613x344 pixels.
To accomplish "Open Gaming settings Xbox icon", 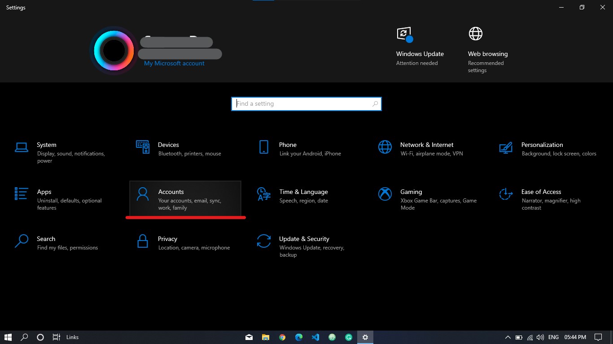I will coord(385,194).
